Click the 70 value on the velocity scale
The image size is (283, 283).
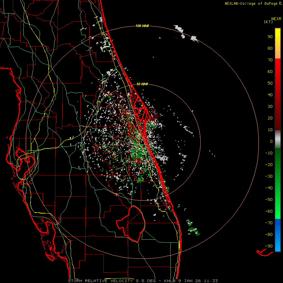pos(270,60)
